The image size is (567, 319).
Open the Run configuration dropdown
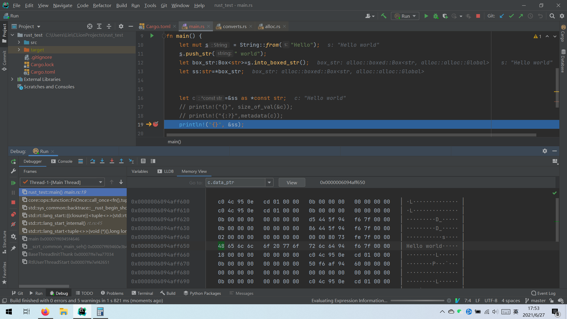tap(405, 16)
